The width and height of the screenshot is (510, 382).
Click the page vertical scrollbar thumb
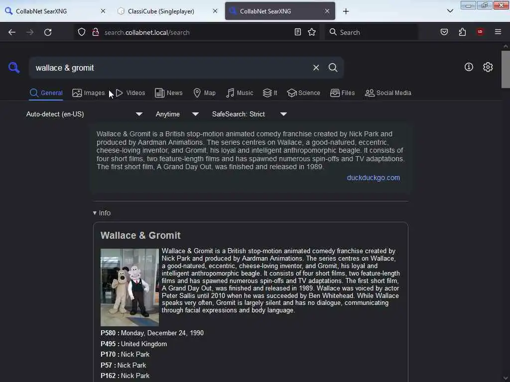(505, 69)
